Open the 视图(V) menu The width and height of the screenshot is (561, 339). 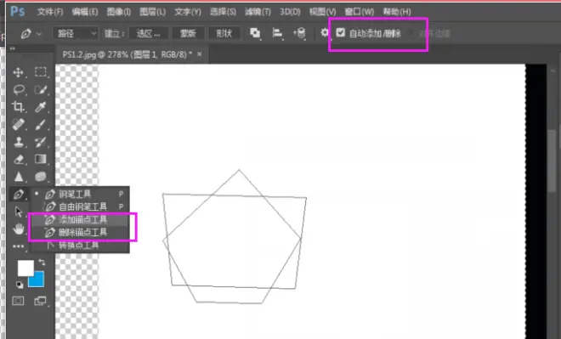(x=323, y=12)
